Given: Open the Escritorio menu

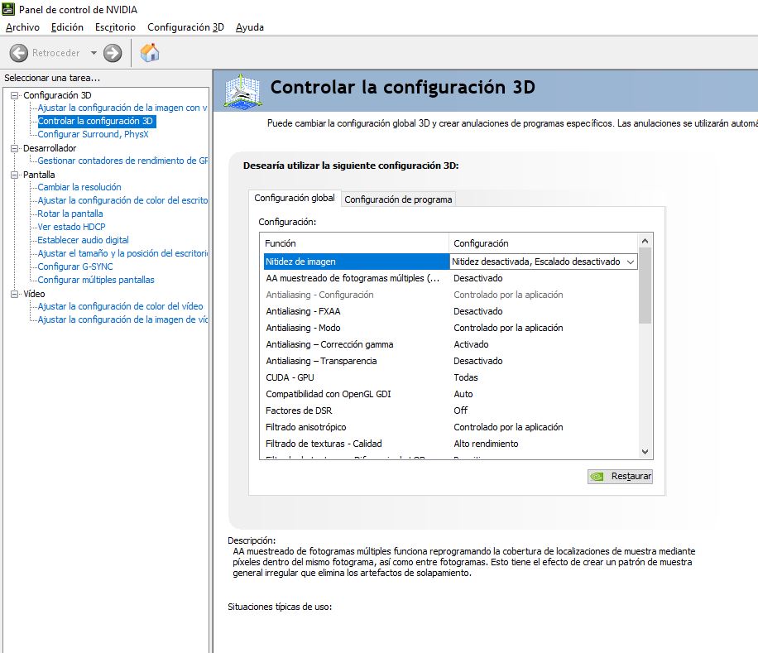Looking at the screenshot, I should tap(115, 27).
